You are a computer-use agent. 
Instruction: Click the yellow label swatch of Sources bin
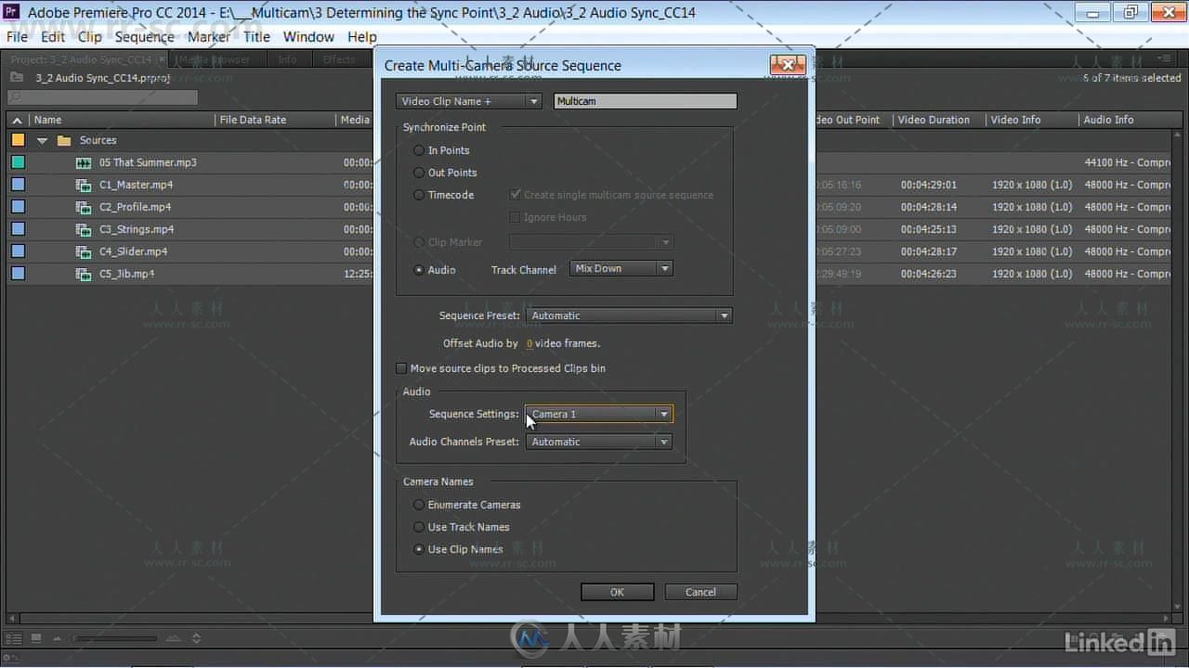[18, 140]
